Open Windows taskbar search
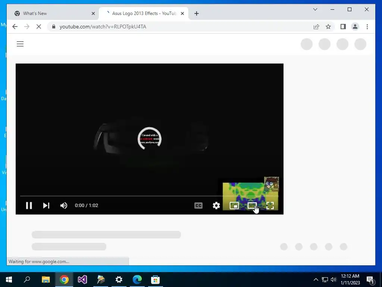 coord(27,280)
